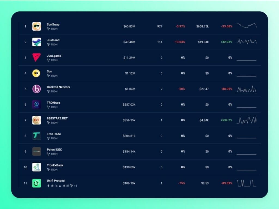This screenshot has height=209, width=279.
Task: Open the Just.game dapp name link
Action: tap(54, 56)
